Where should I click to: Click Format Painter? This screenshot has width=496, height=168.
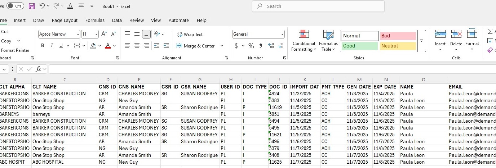(x=15, y=50)
